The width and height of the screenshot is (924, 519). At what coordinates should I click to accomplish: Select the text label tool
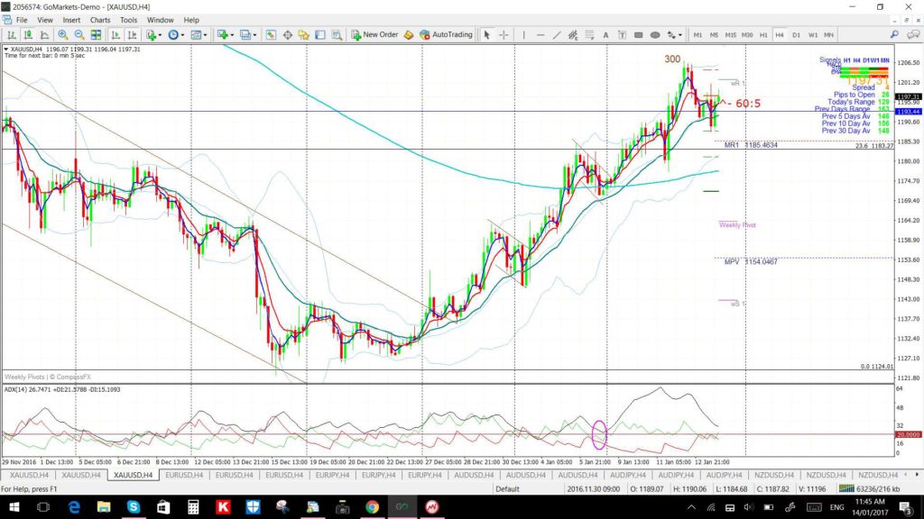coord(622,35)
